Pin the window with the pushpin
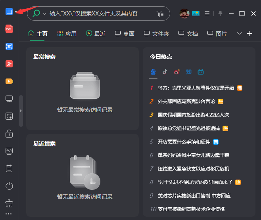Viewport: 261px width, 220px height. [220, 13]
